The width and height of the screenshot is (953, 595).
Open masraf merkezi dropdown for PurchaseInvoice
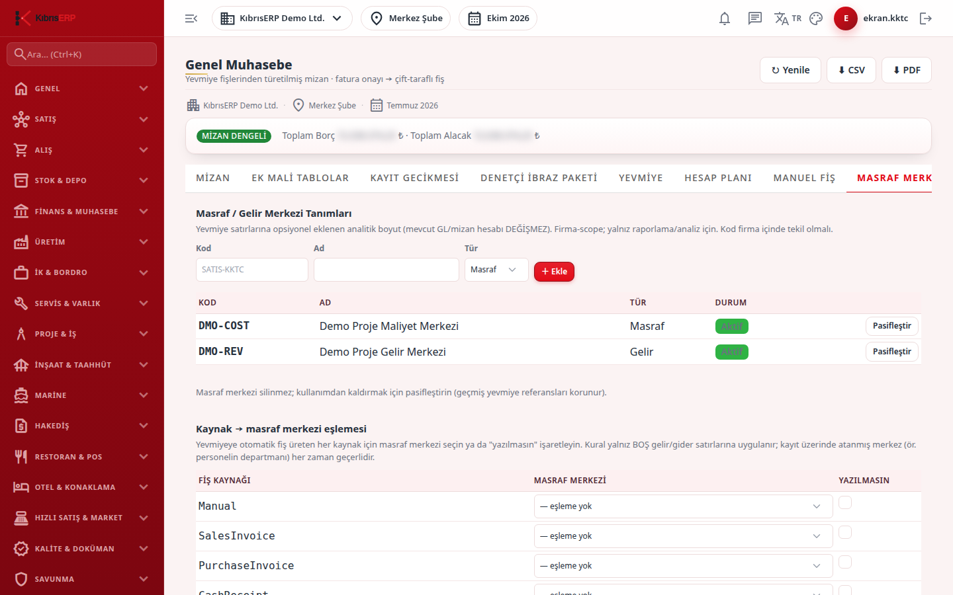[x=683, y=566]
